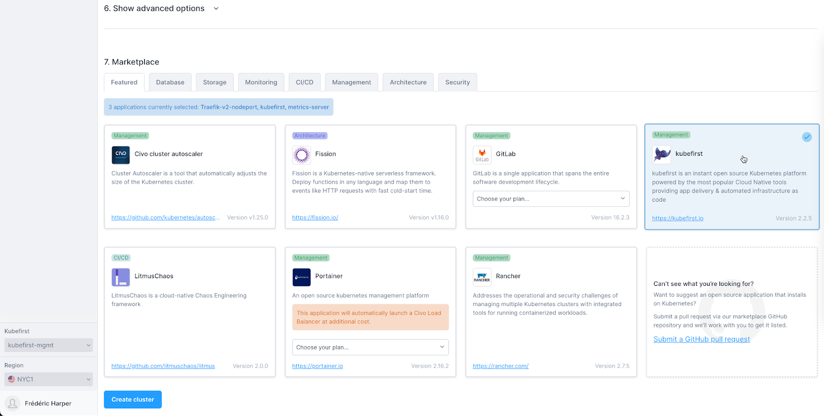This screenshot has width=824, height=416.
Task: Click the Portainer Load Balancer cost warning
Action: 370,317
